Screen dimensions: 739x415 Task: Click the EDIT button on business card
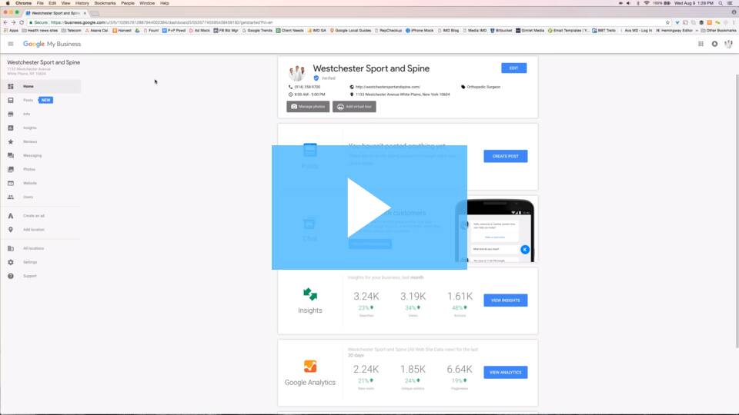513,68
